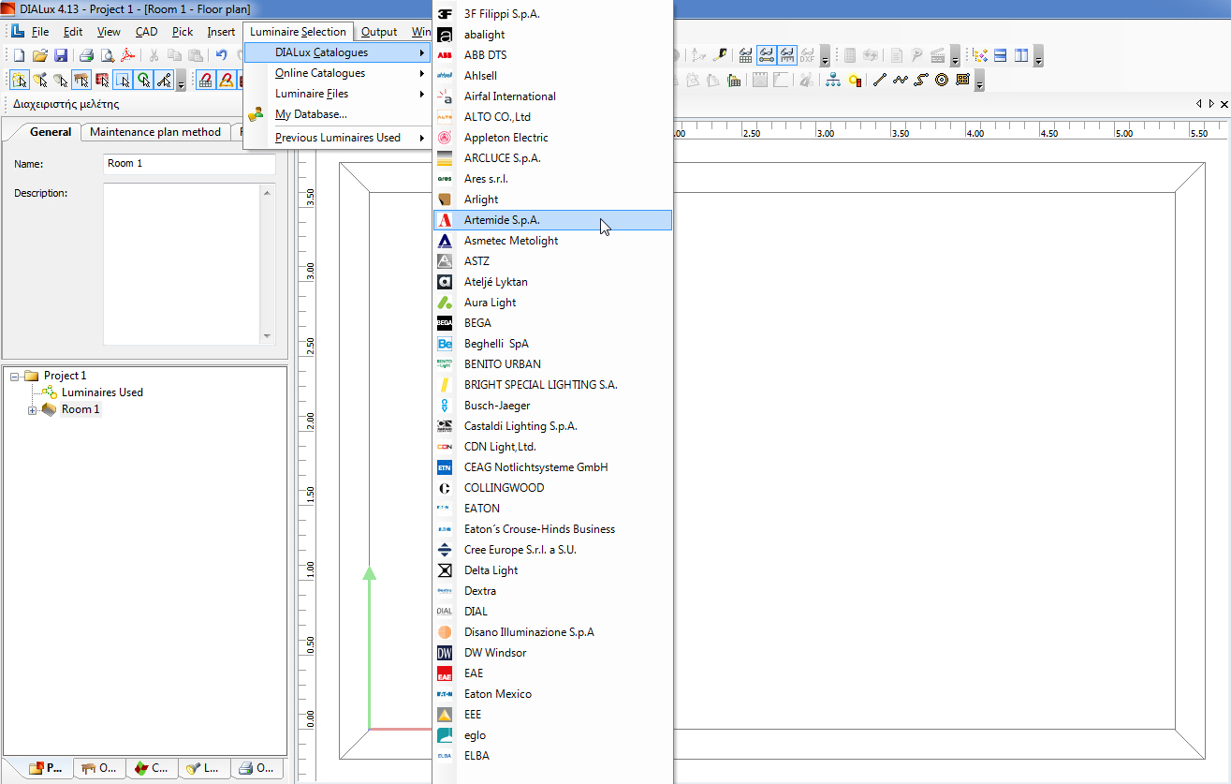The width and height of the screenshot is (1231, 784).
Task: Choose Artemide S.p.A. catalogue
Action: 552,220
